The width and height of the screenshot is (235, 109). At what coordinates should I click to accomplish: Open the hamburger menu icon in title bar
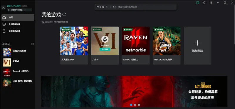211,3
